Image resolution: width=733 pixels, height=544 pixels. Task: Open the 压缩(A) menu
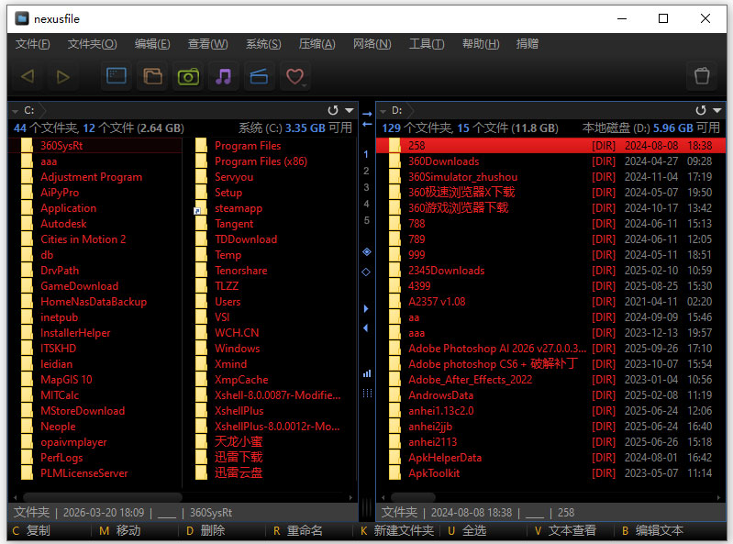tap(317, 44)
